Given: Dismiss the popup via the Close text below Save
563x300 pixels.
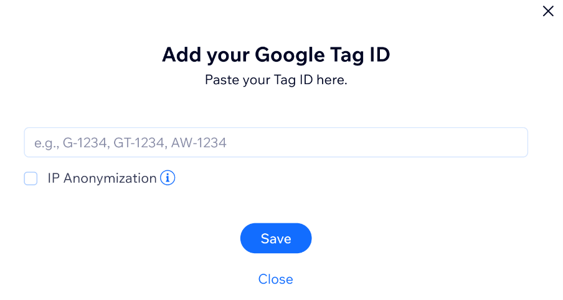Looking at the screenshot, I should (x=276, y=279).
